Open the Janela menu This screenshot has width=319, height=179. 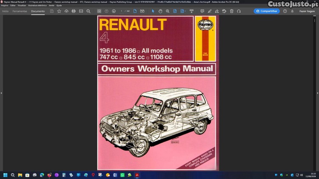click(x=51, y=6)
